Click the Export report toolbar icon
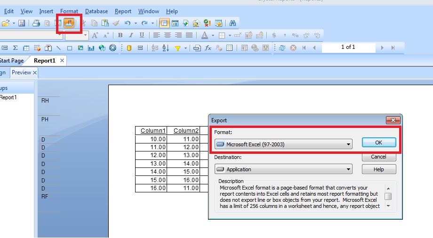The width and height of the screenshot is (433, 238). (69, 23)
